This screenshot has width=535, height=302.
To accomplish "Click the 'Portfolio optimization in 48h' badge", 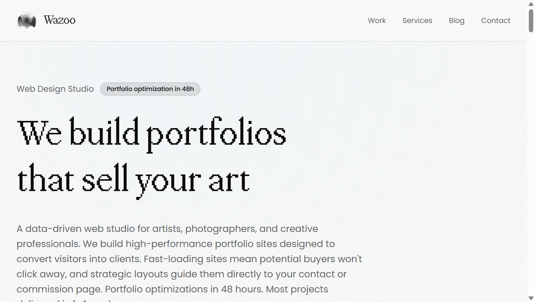I will 150,89.
